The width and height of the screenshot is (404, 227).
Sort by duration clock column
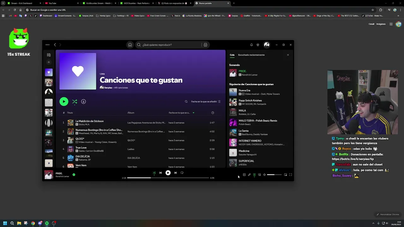coord(213,113)
